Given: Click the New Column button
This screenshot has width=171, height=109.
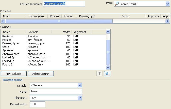Looking at the screenshot, I should tap(14, 74).
